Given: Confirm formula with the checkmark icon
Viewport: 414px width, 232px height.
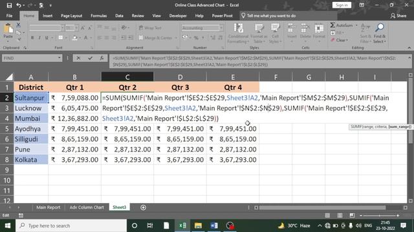Looking at the screenshot, I should click(90, 58).
